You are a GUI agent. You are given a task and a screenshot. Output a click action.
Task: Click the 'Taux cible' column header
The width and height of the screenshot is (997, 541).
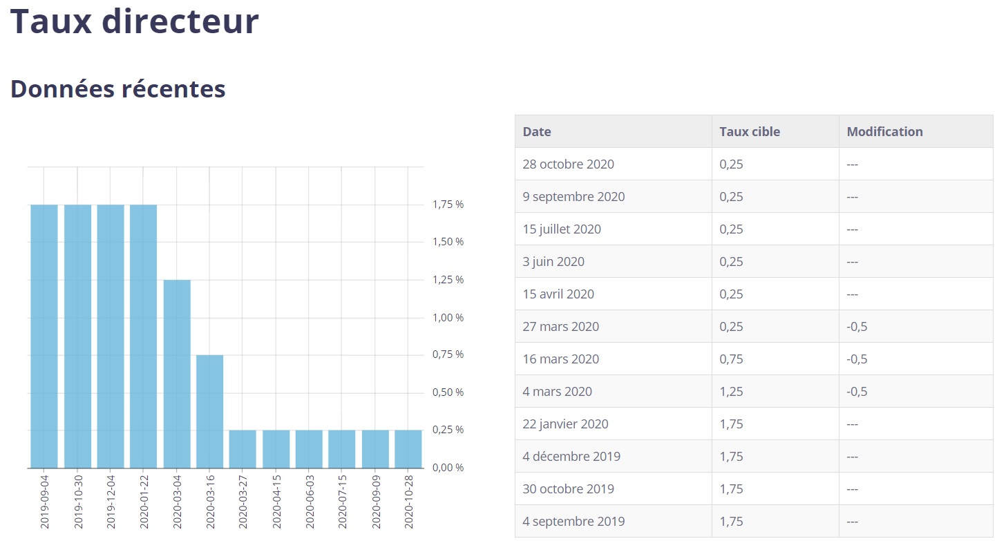tap(776, 131)
